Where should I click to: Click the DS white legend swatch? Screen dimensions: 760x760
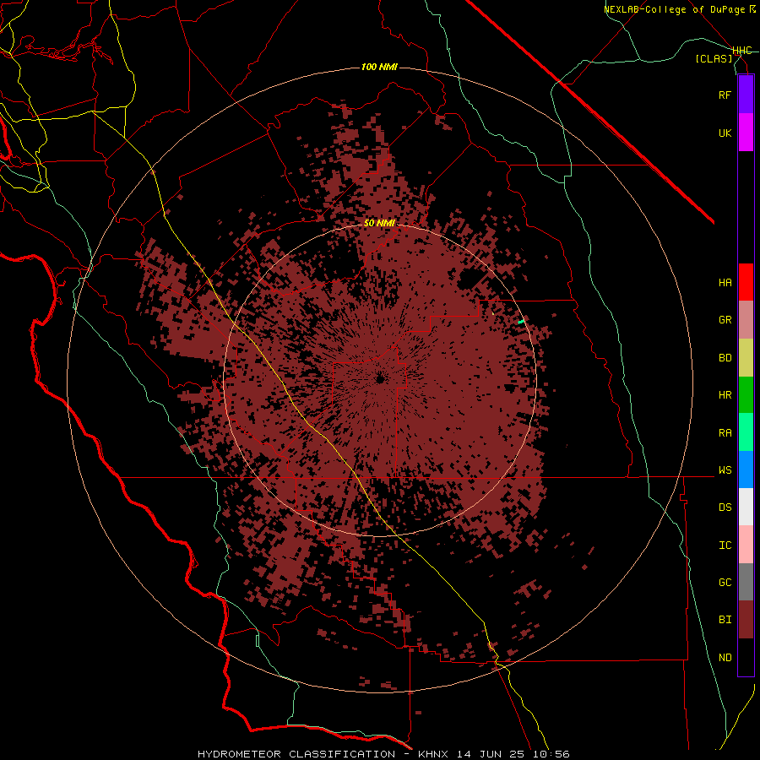(746, 507)
